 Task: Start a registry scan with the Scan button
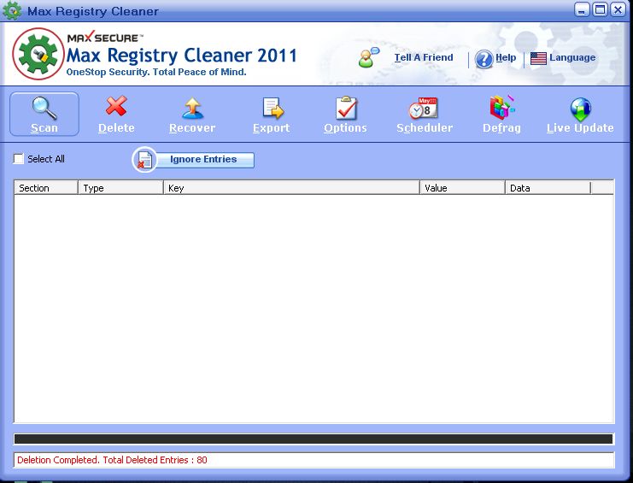pos(44,115)
